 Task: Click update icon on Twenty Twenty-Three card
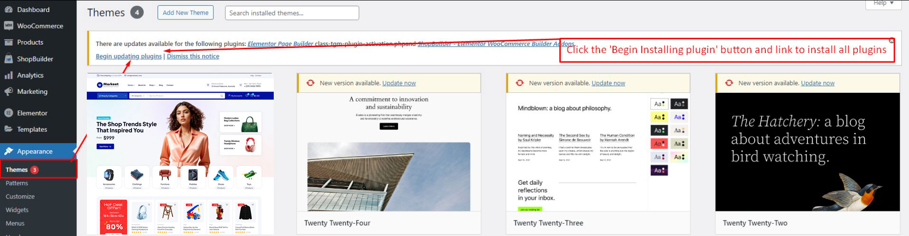click(519, 83)
